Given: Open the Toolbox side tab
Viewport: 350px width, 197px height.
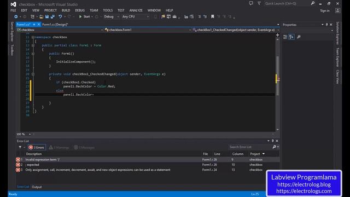Looking at the screenshot, I should (x=12, y=50).
